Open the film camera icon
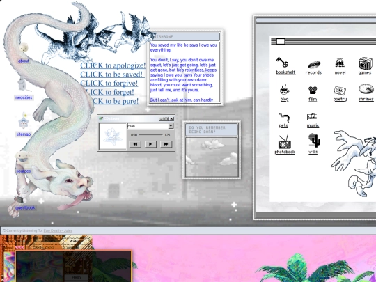The image size is (376, 282). pos(313,91)
